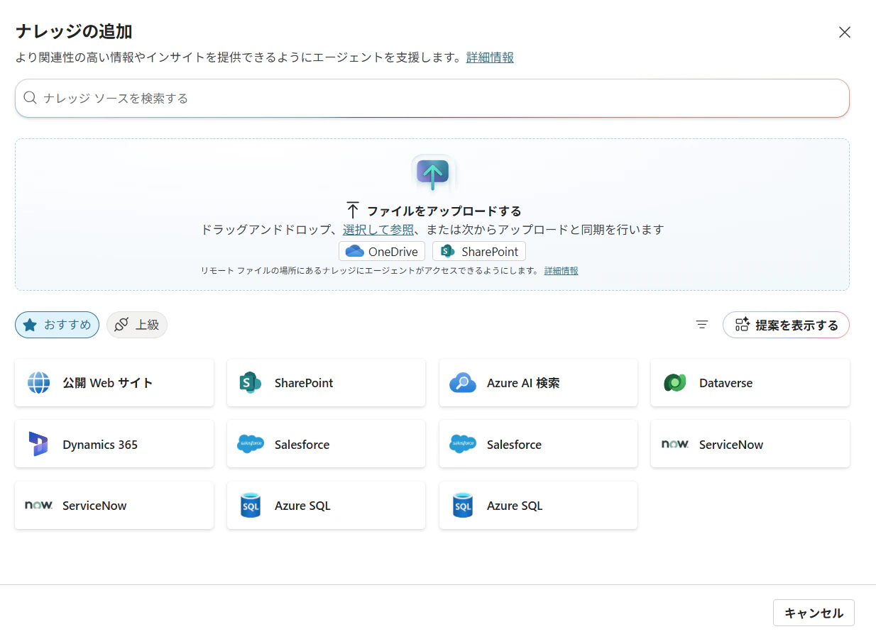
Task: Select the Salesforce card adjacent to ServiceNow
Action: (538, 444)
